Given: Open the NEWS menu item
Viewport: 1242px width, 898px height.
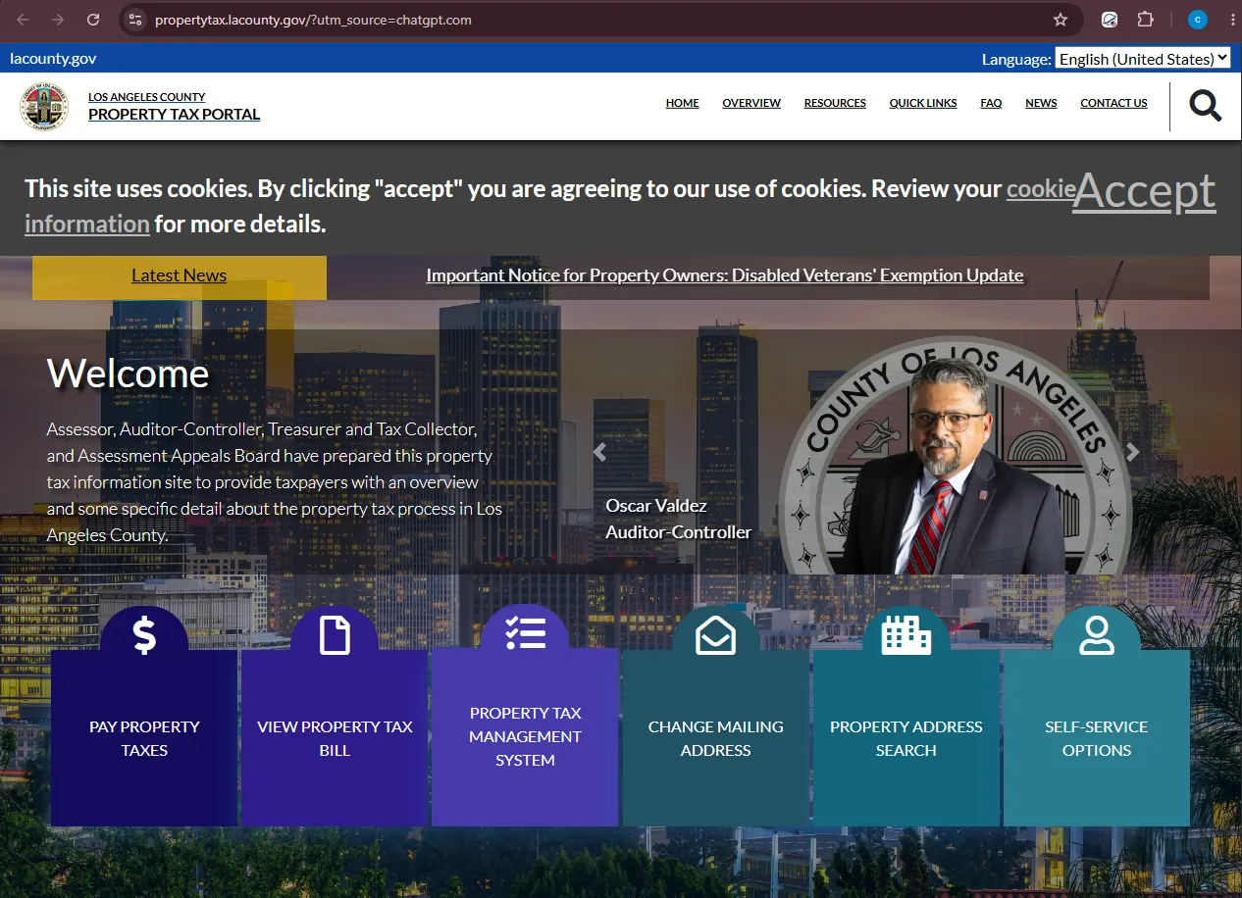Looking at the screenshot, I should tap(1041, 103).
